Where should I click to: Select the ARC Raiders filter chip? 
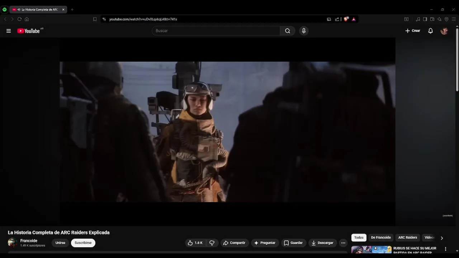coord(408,238)
